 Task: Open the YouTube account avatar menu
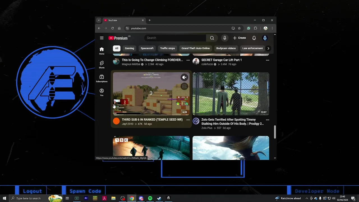pyautogui.click(x=265, y=38)
